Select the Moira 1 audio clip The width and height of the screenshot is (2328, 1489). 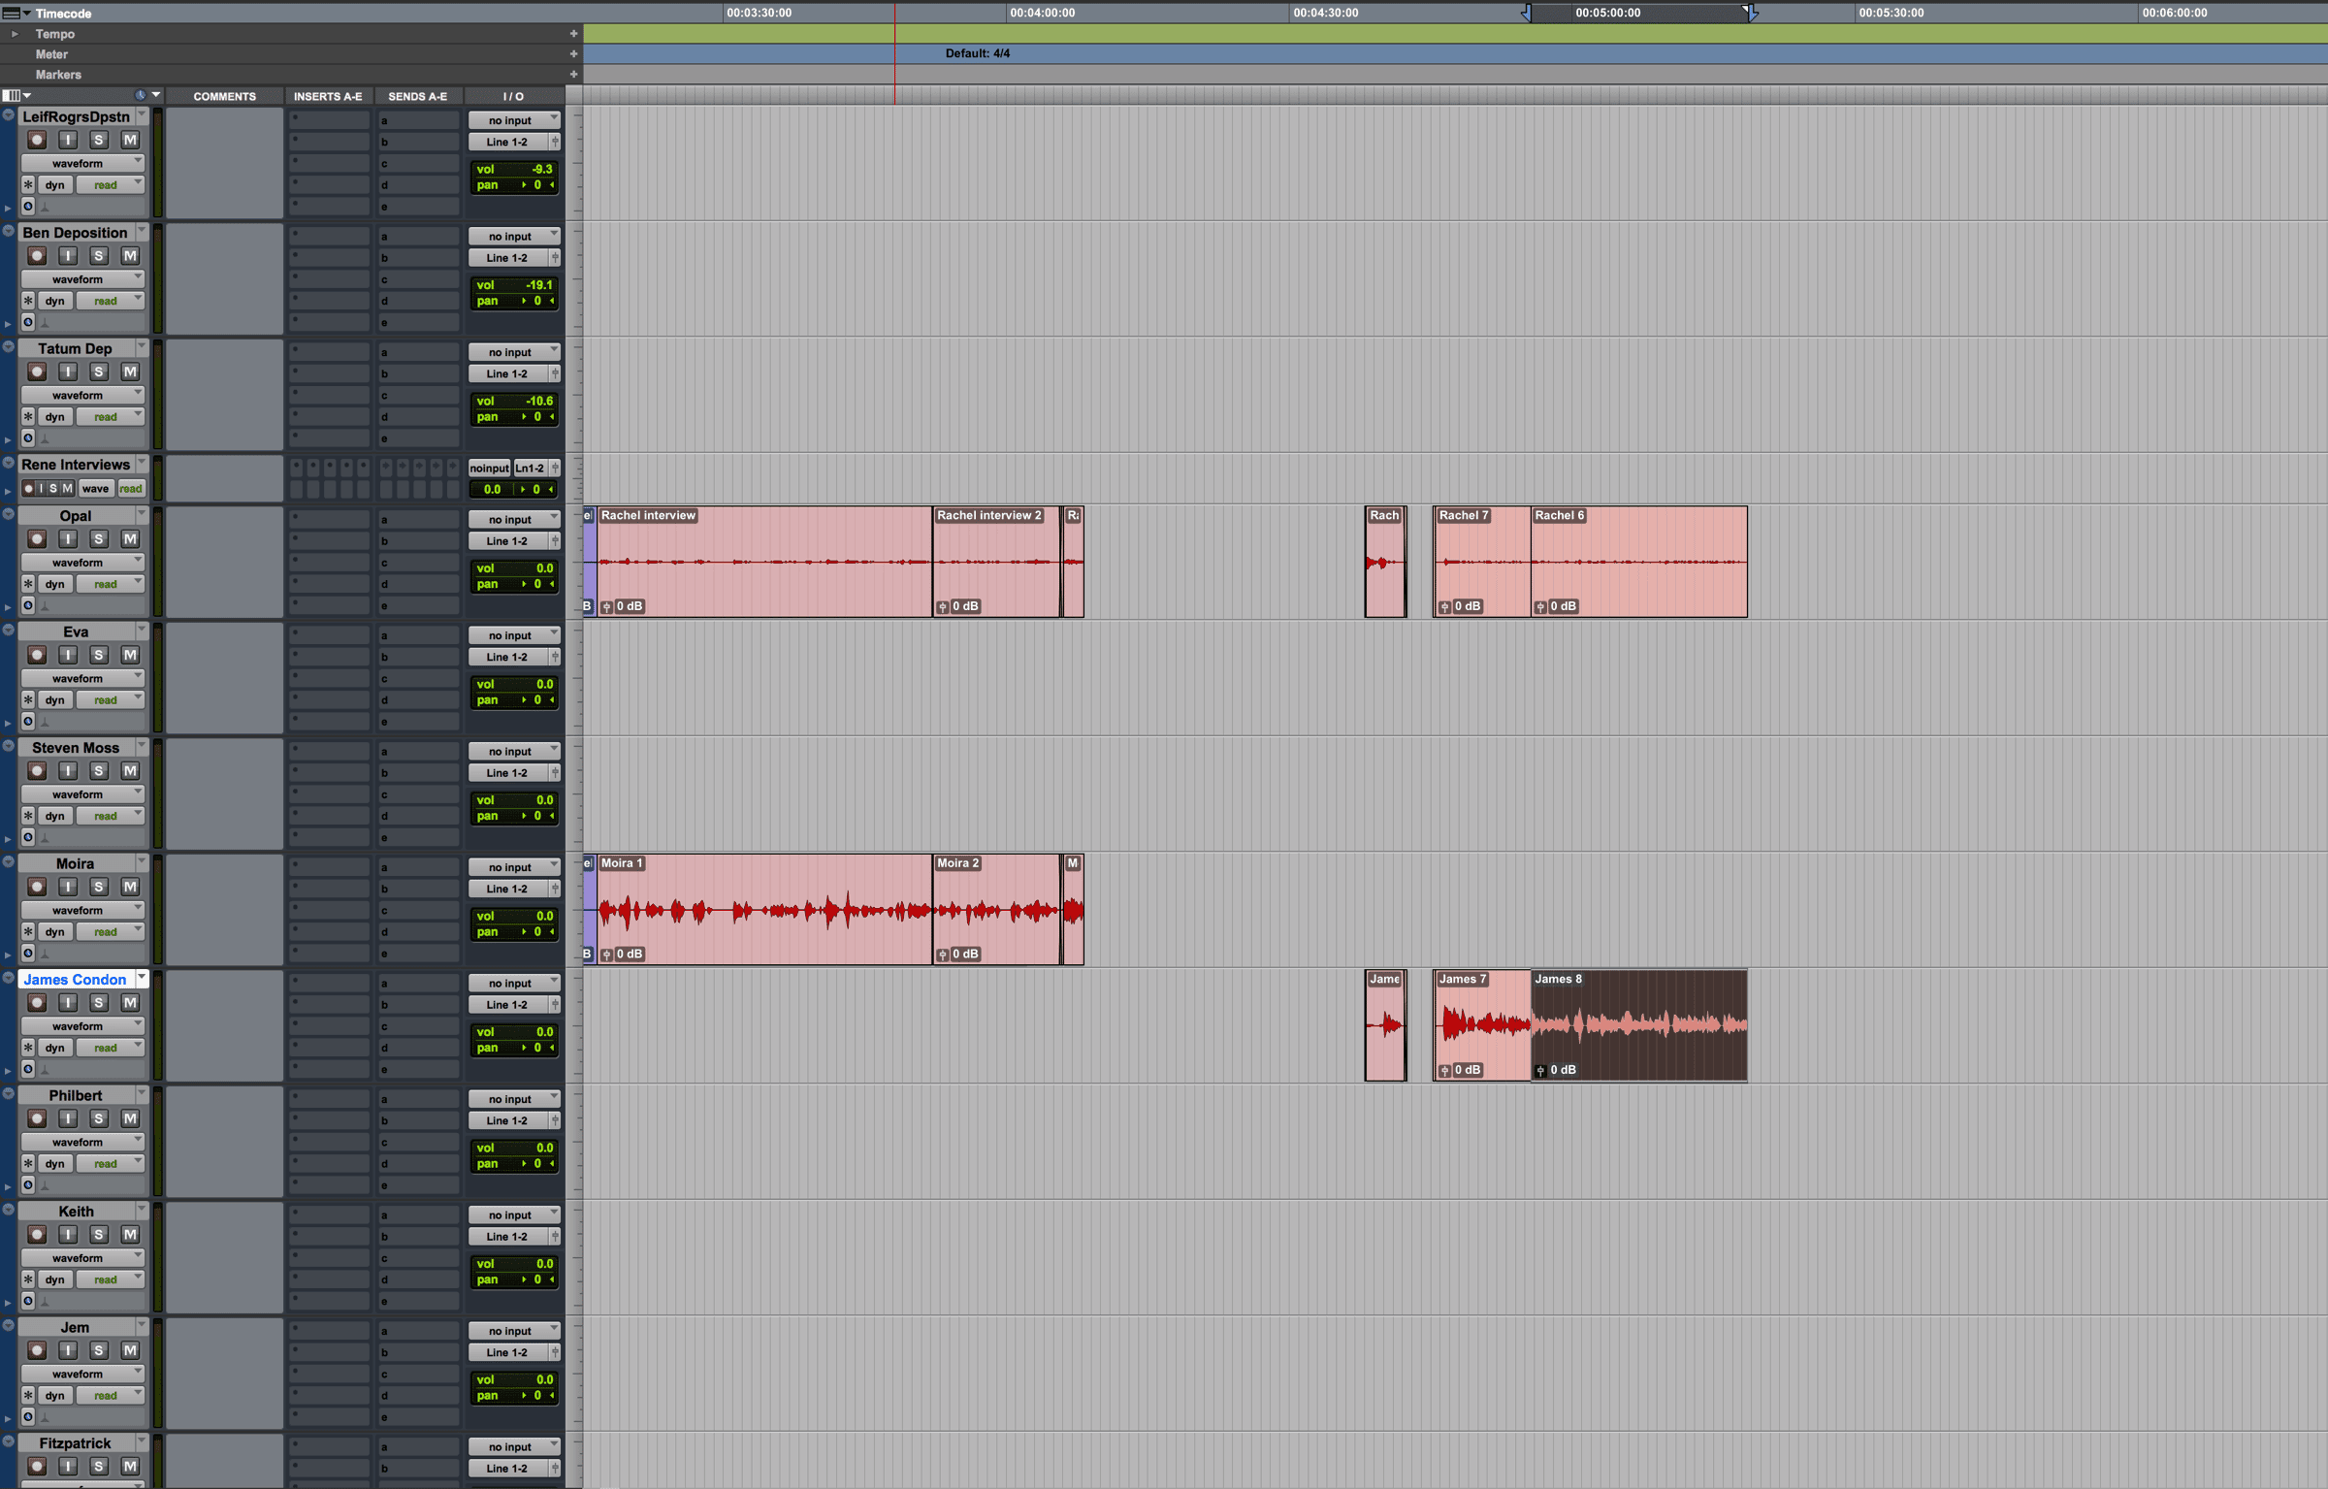[765, 910]
